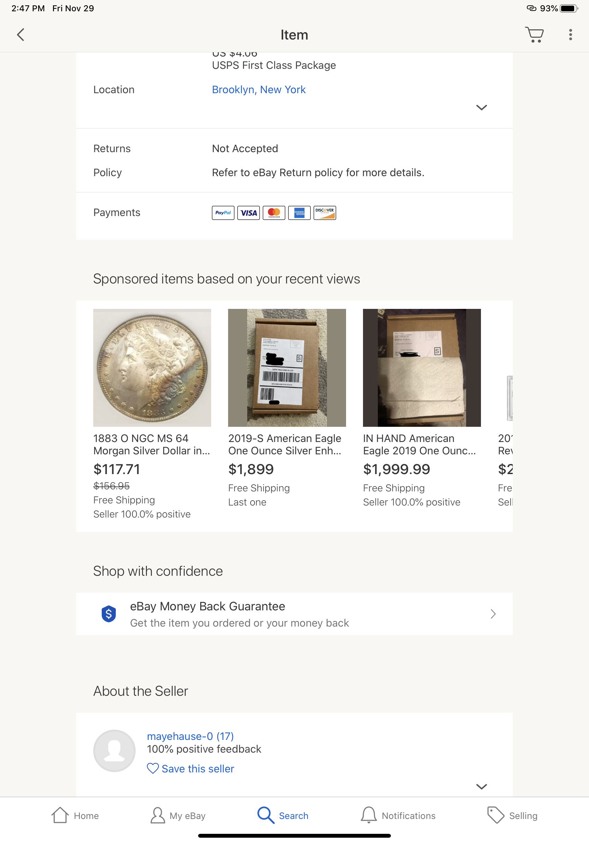Open the 2019-S American Eagle listing image
The height and width of the screenshot is (843, 589).
point(287,367)
